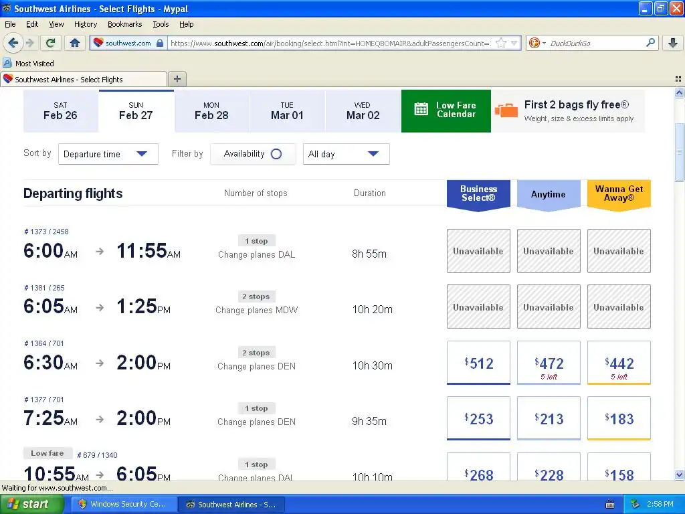This screenshot has height=514, width=685.
Task: Open the Low Fare Calendar button
Action: click(446, 111)
